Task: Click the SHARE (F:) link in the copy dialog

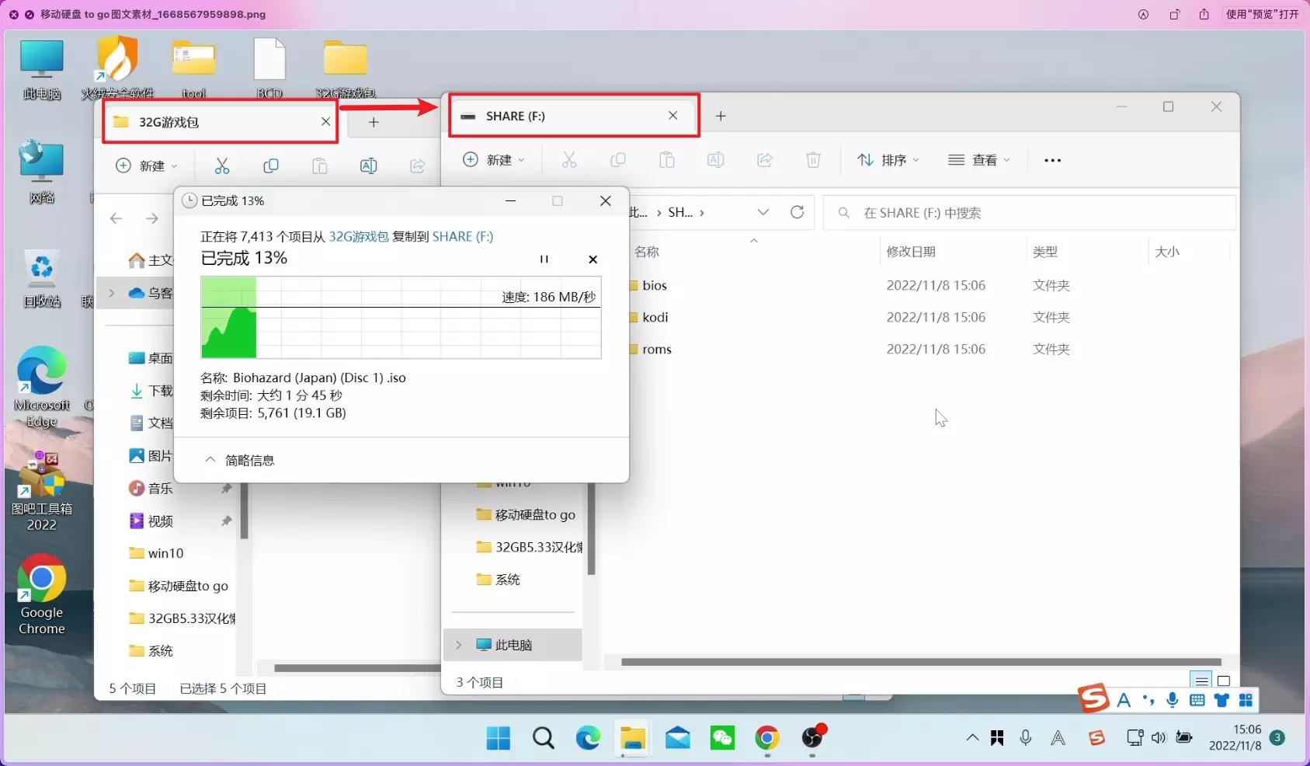Action: tap(463, 236)
